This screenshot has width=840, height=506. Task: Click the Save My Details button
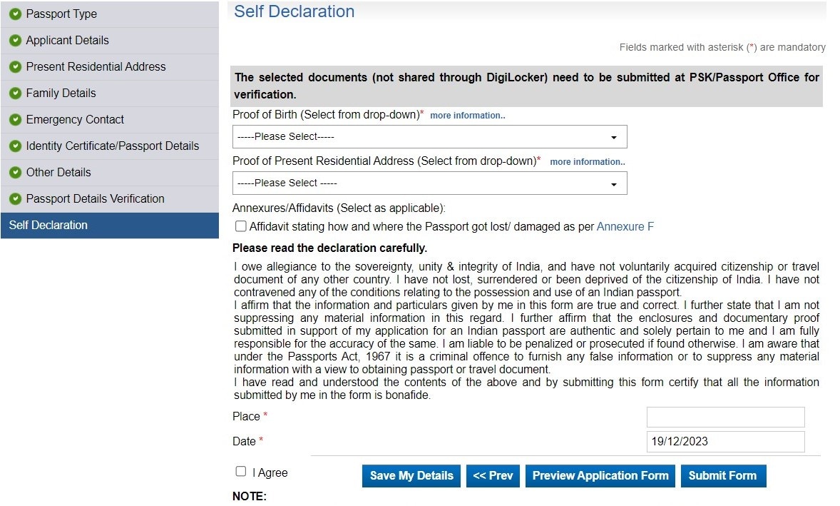tap(411, 476)
